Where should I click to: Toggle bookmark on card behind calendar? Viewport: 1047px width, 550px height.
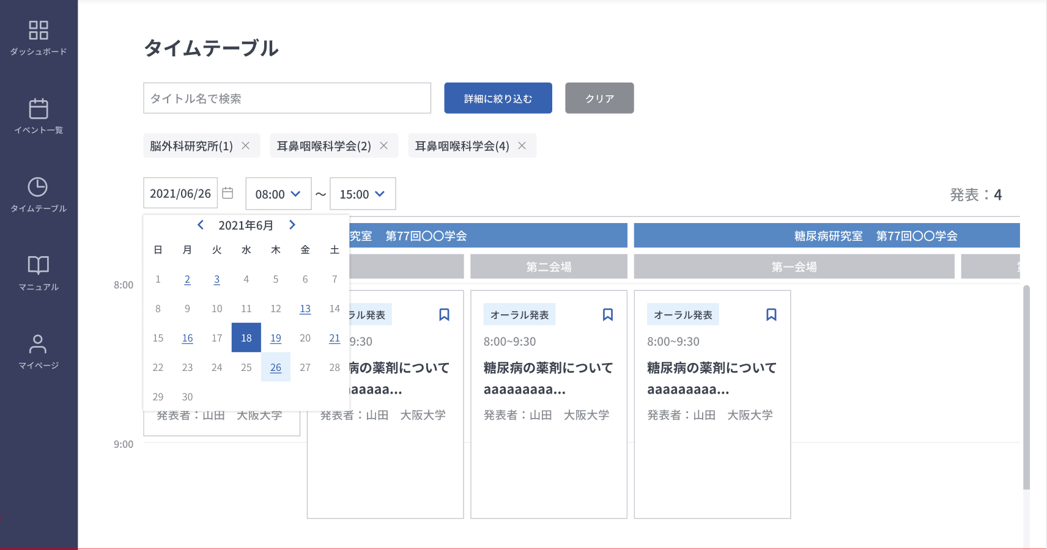[x=444, y=315]
